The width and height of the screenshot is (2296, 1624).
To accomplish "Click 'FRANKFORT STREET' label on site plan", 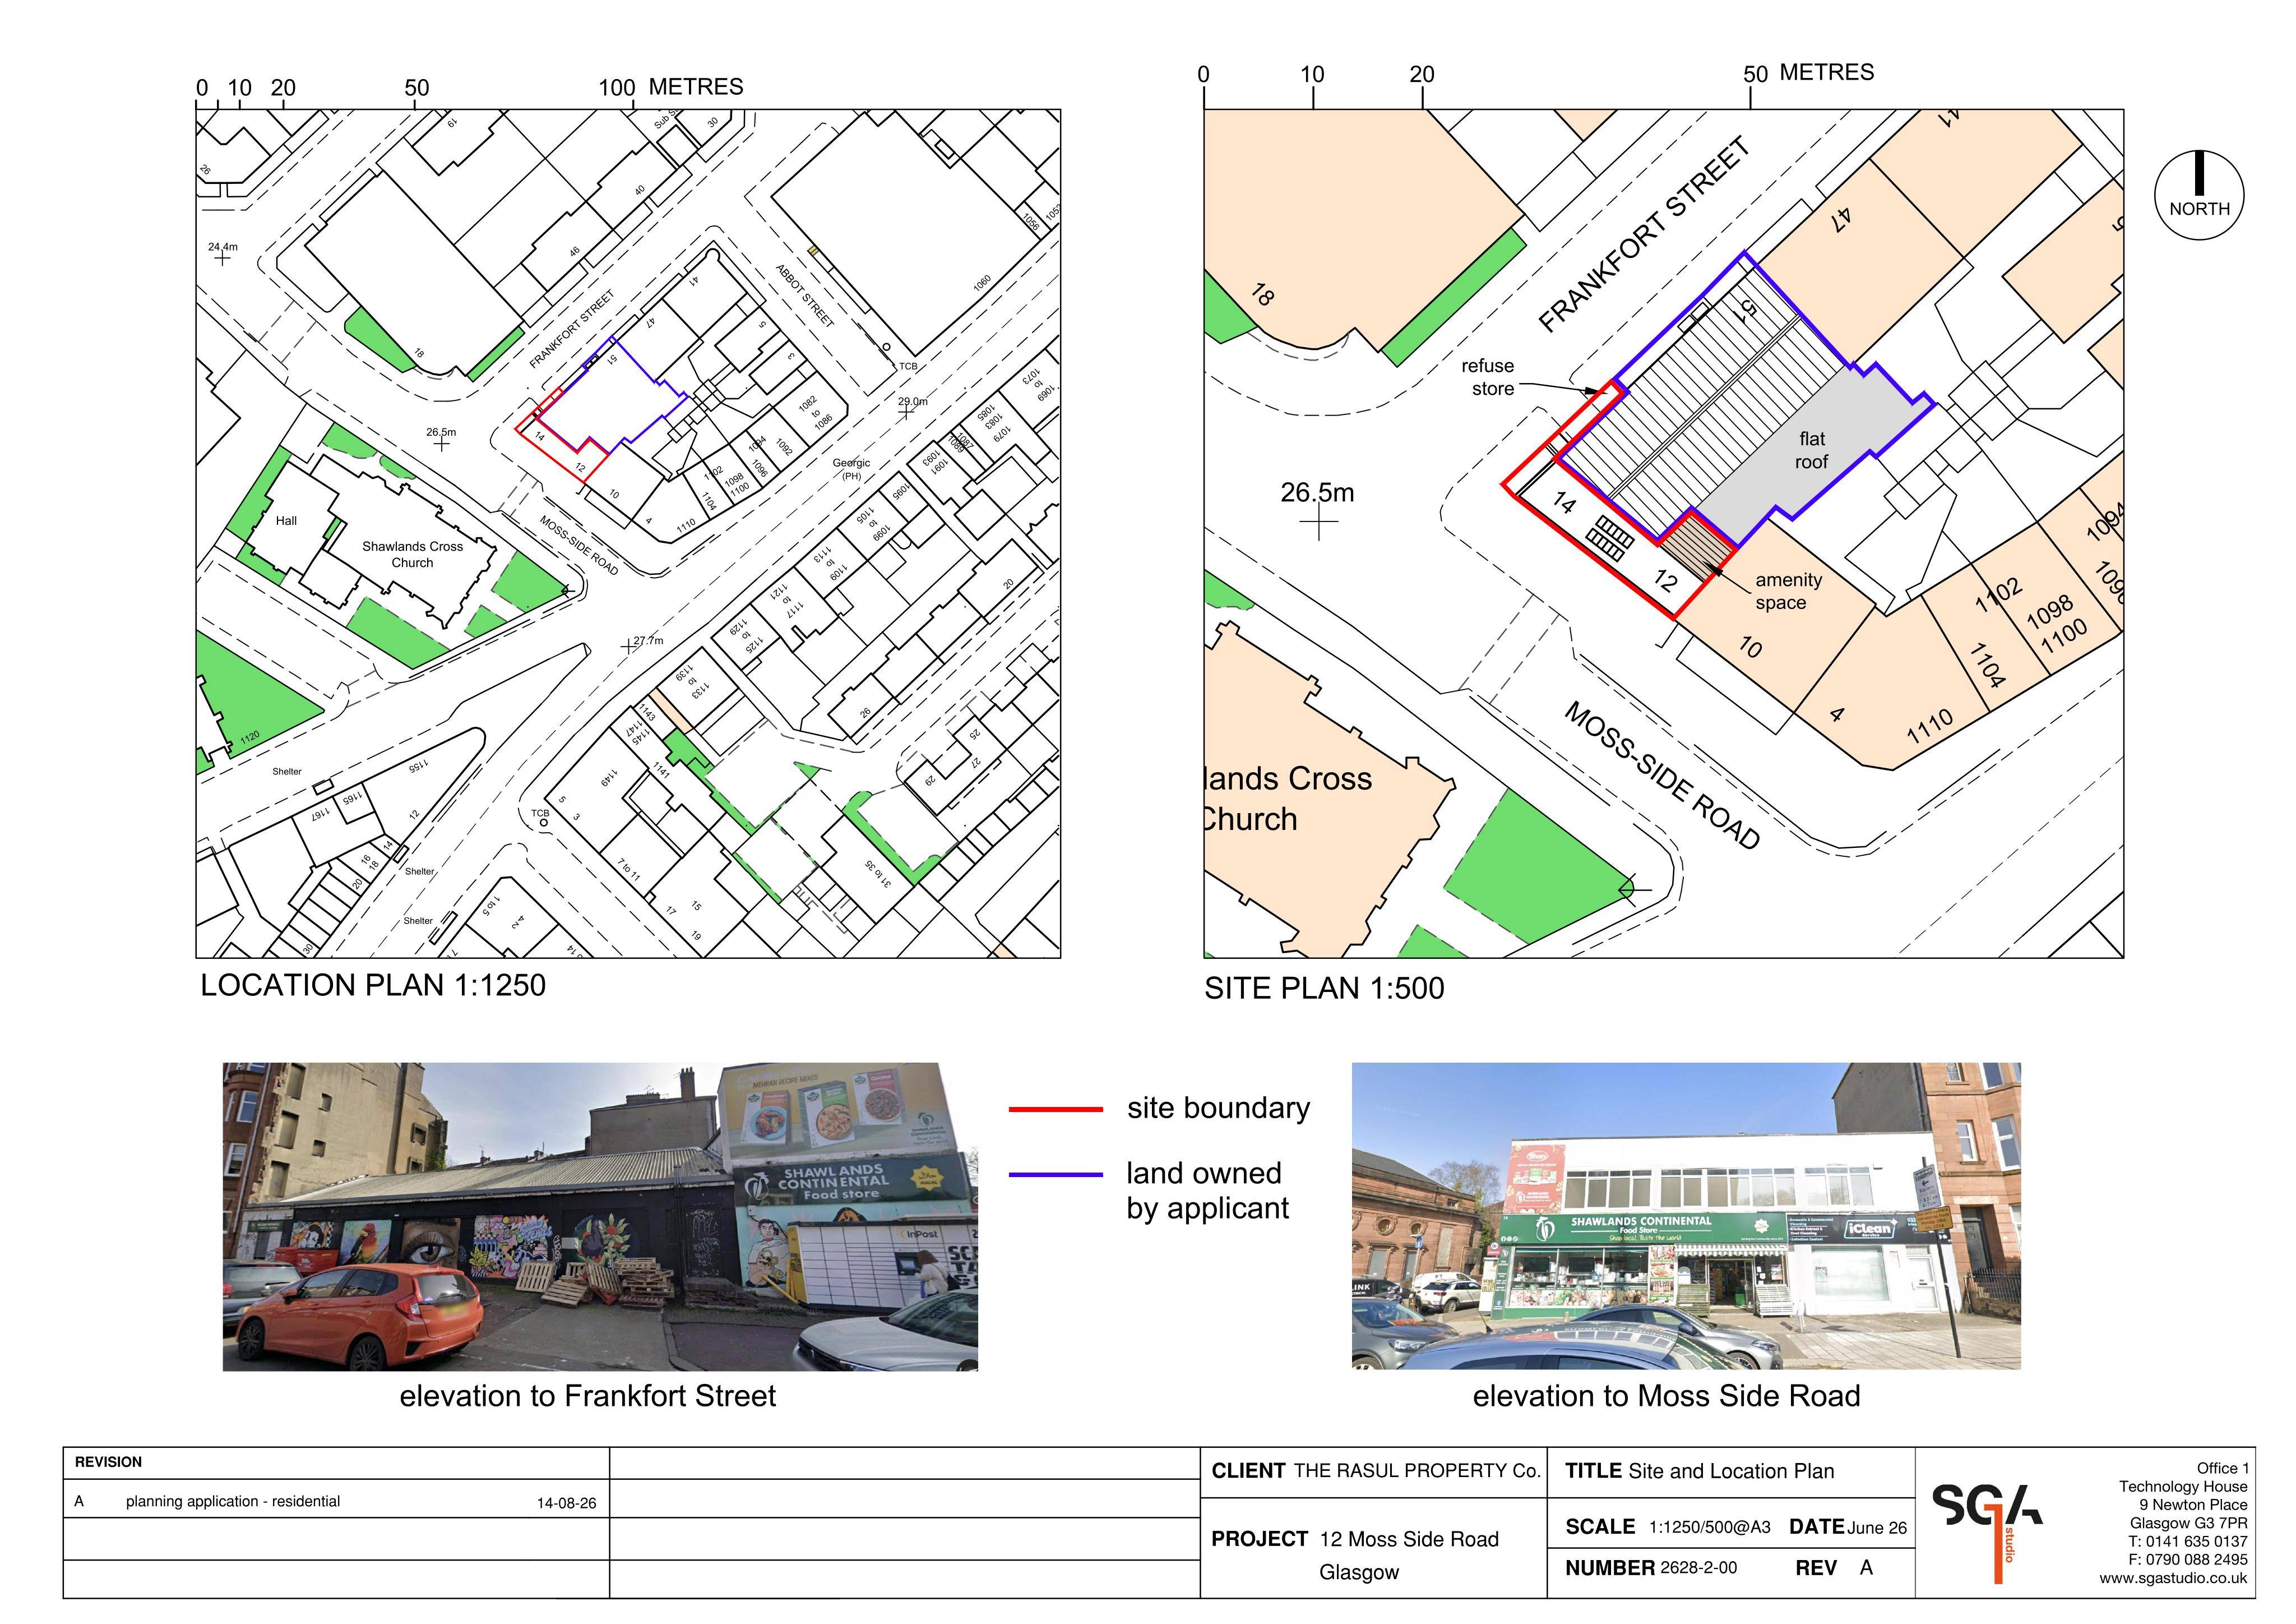I will pos(1645,234).
